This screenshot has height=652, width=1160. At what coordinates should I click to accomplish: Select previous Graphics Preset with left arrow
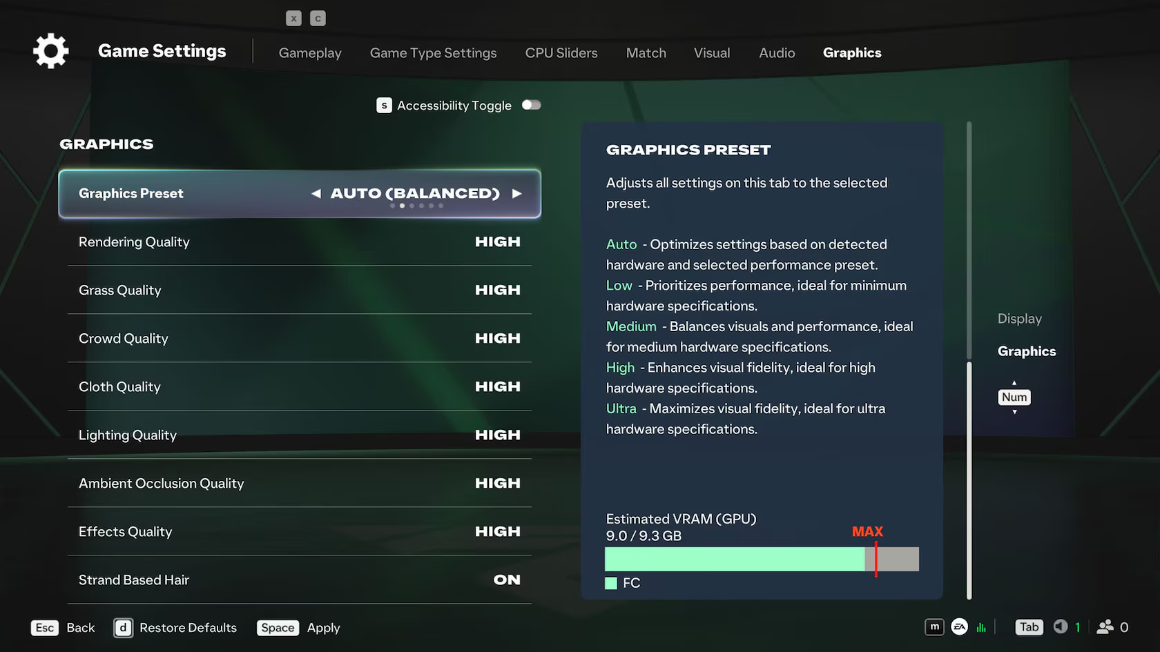tap(316, 194)
